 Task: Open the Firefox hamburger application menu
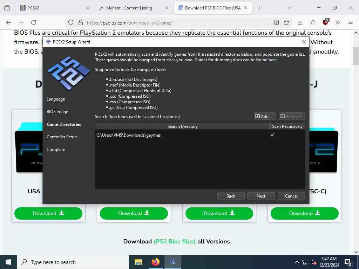(351, 22)
